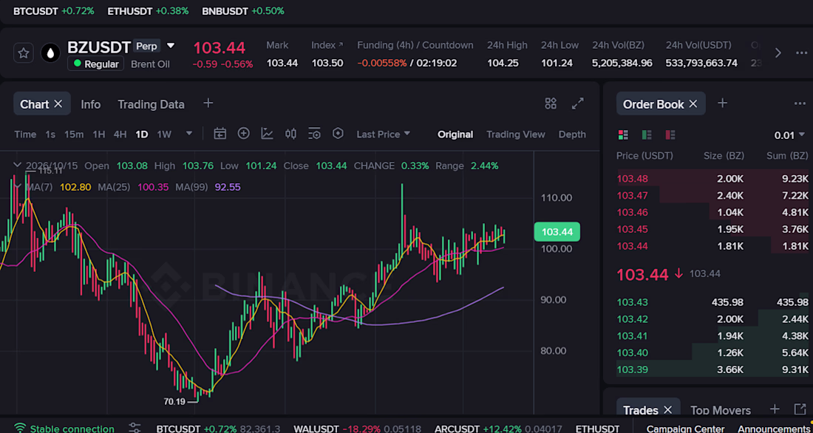Close the Order Book tab
The height and width of the screenshot is (433, 813).
[693, 103]
